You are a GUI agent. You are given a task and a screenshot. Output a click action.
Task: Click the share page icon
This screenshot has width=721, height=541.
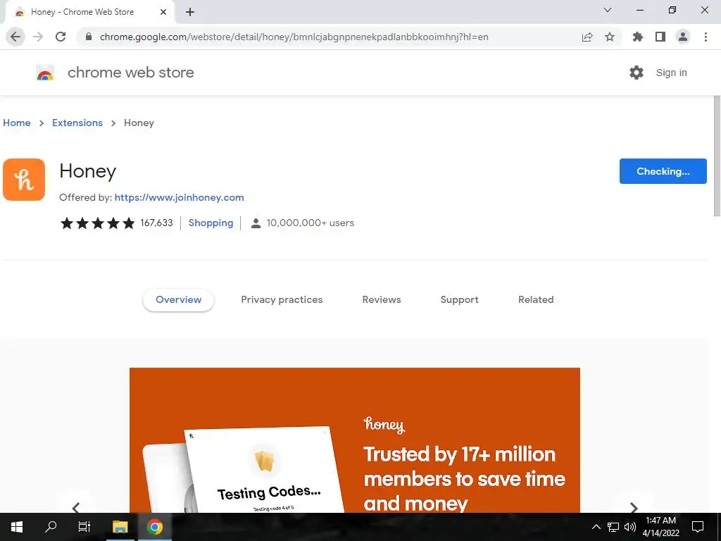pos(587,37)
